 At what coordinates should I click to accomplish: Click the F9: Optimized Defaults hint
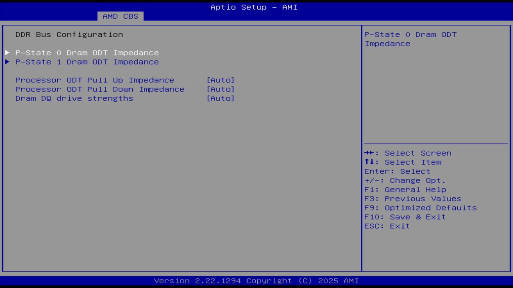420,208
